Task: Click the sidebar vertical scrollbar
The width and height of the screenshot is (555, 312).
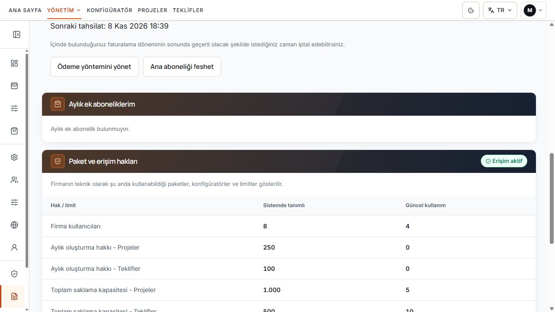Action: [x=27, y=160]
